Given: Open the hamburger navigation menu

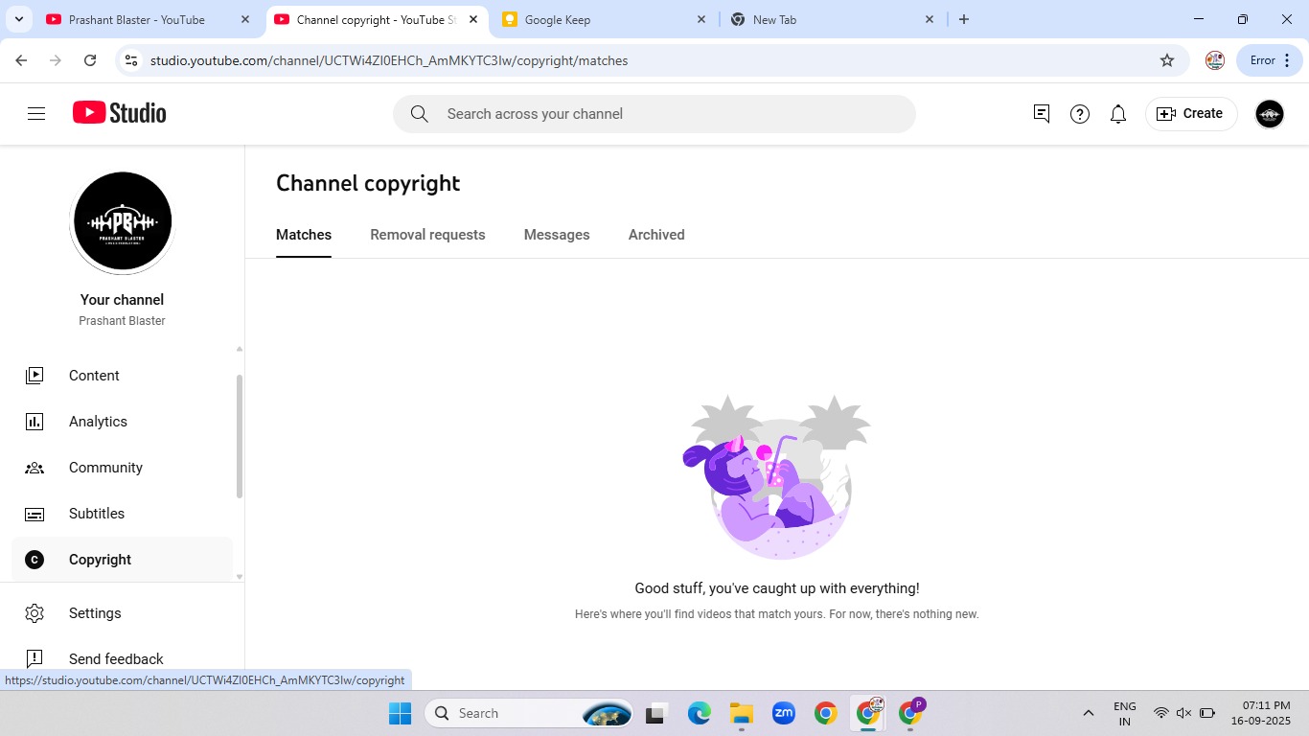Looking at the screenshot, I should point(36,114).
